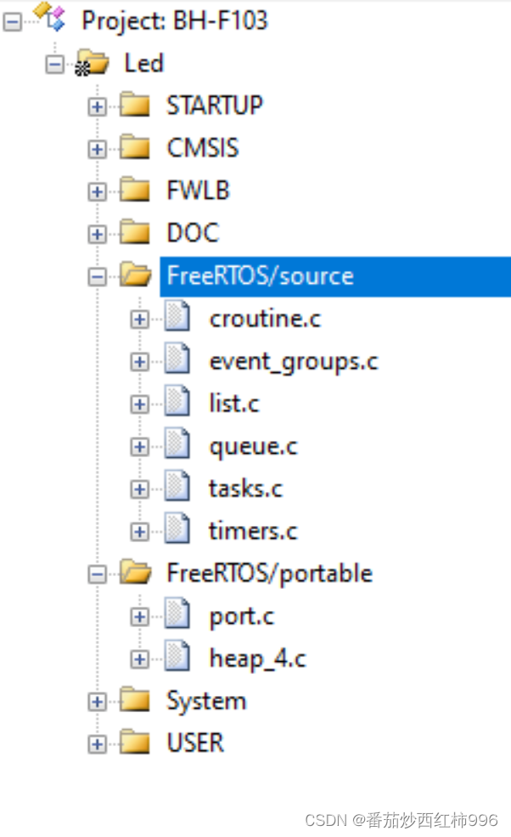Expand the System group
Viewport: 511px width, 837px height.
pos(97,700)
